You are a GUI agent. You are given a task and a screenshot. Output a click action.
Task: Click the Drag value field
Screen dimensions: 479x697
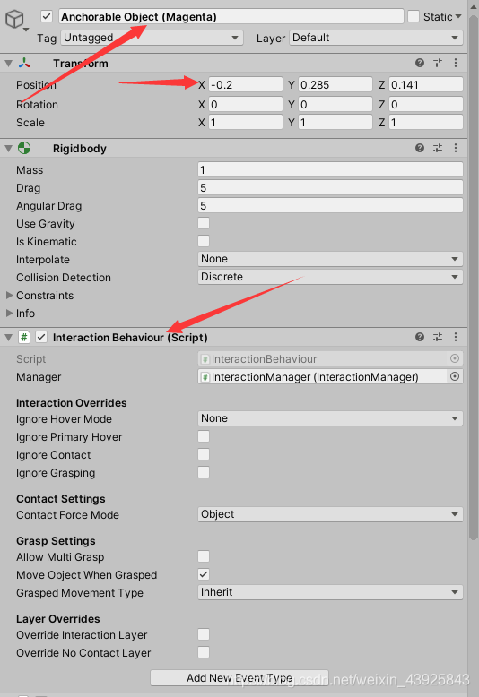click(330, 187)
